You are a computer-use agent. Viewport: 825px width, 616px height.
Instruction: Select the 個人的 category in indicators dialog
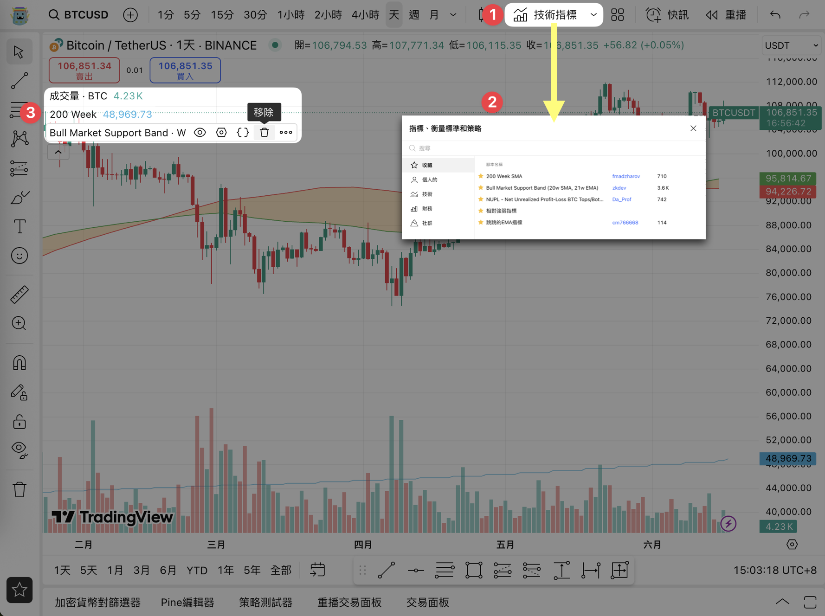point(438,180)
